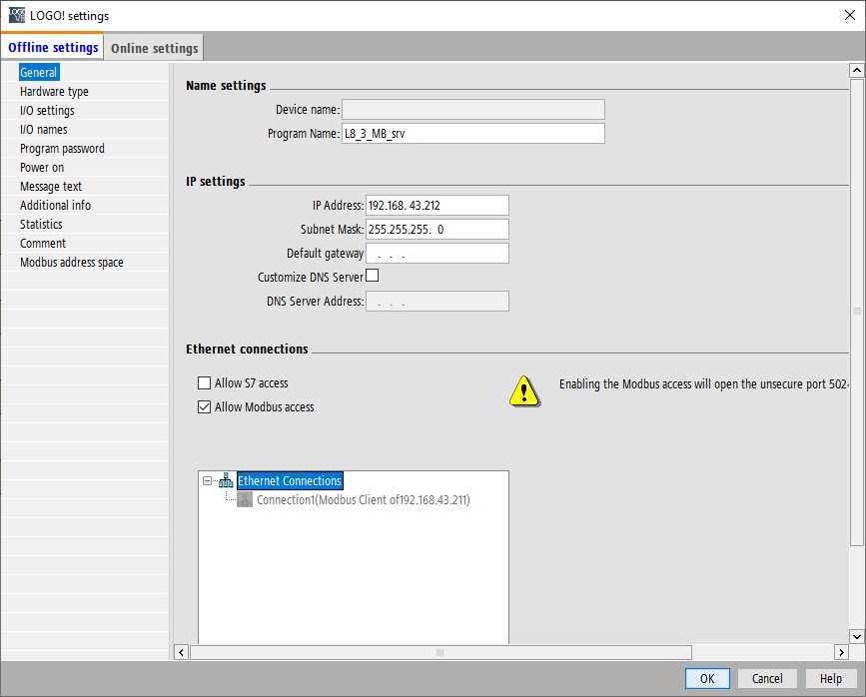The image size is (866, 697).
Task: Click the scroll right arrow icon
Action: pos(841,652)
